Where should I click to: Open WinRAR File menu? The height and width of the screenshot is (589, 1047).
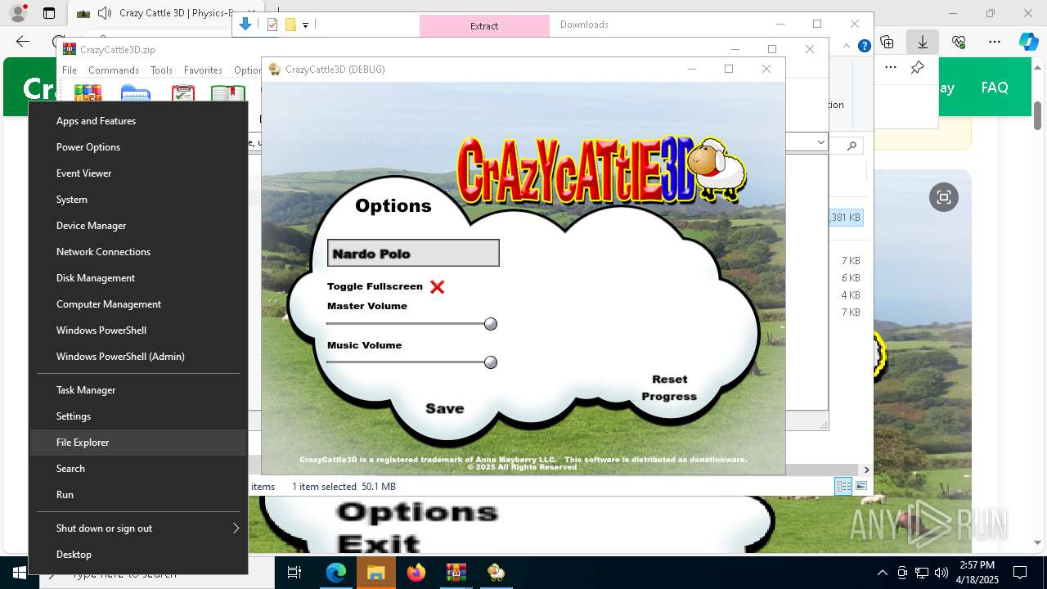pyautogui.click(x=70, y=70)
